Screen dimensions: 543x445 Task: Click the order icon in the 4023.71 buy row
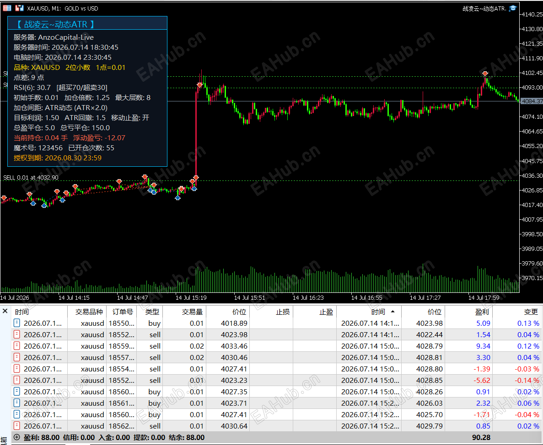tap(16, 403)
